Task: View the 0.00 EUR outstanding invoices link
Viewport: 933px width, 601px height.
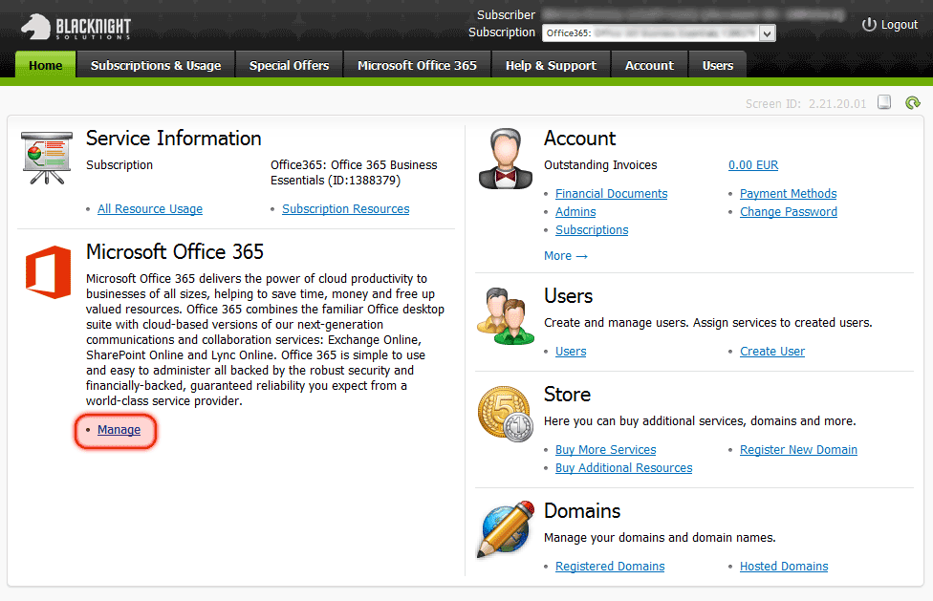Action: pos(753,165)
